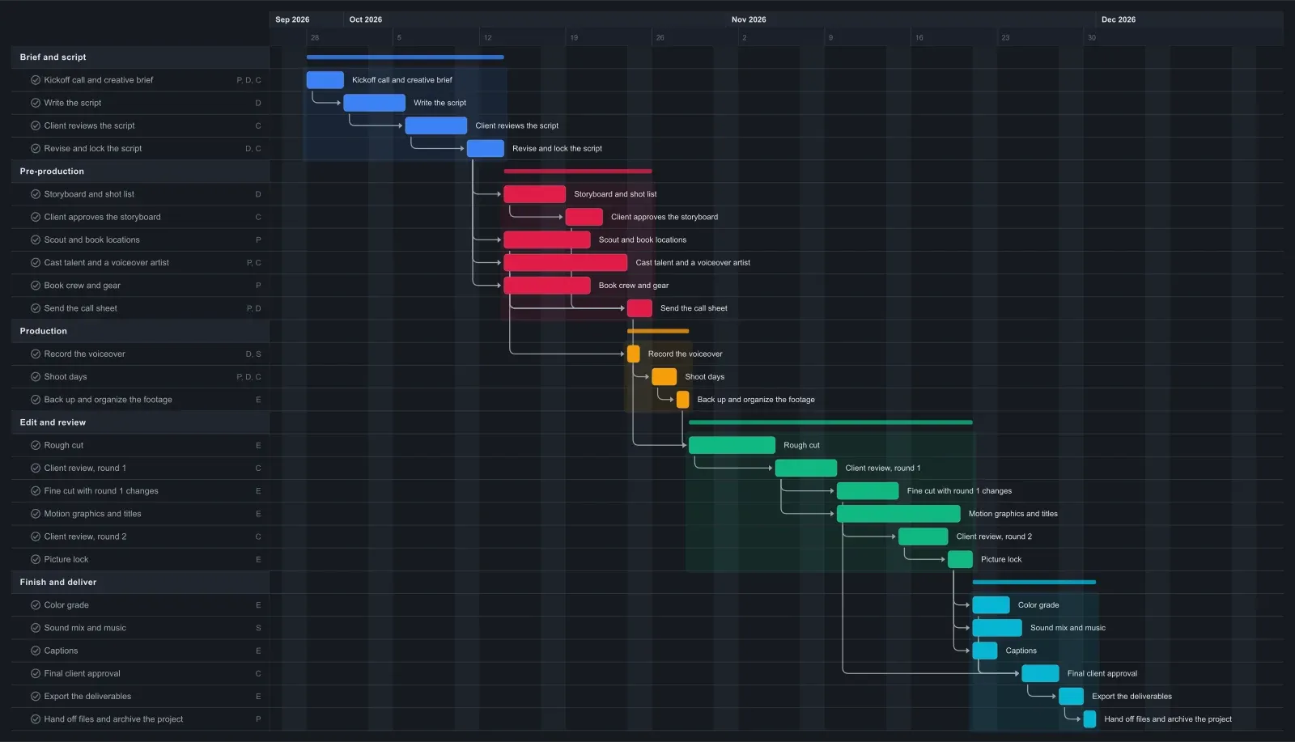This screenshot has width=1295, height=742.
Task: Click check icon for Client review, round 2
Action: coord(36,537)
